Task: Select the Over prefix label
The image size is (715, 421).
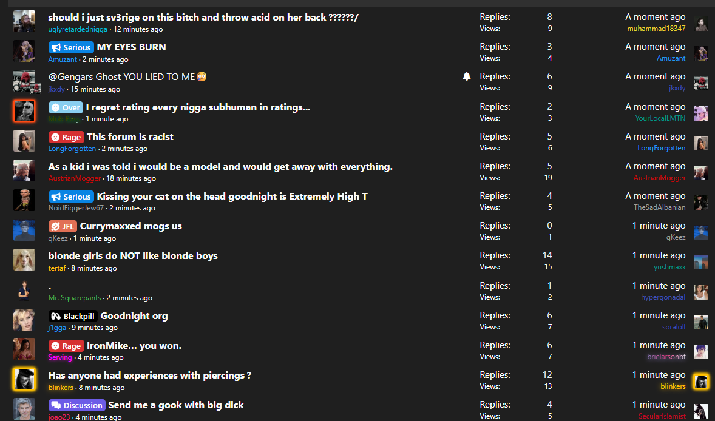Action: [x=66, y=107]
